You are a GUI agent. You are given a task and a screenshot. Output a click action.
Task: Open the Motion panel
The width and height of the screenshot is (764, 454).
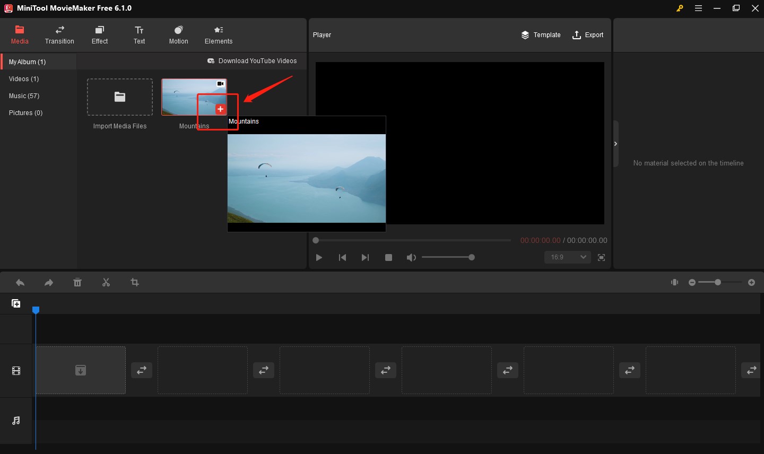click(178, 35)
